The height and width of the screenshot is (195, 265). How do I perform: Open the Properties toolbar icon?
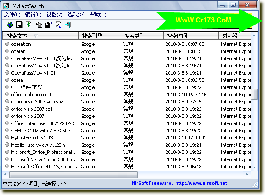(48, 25)
